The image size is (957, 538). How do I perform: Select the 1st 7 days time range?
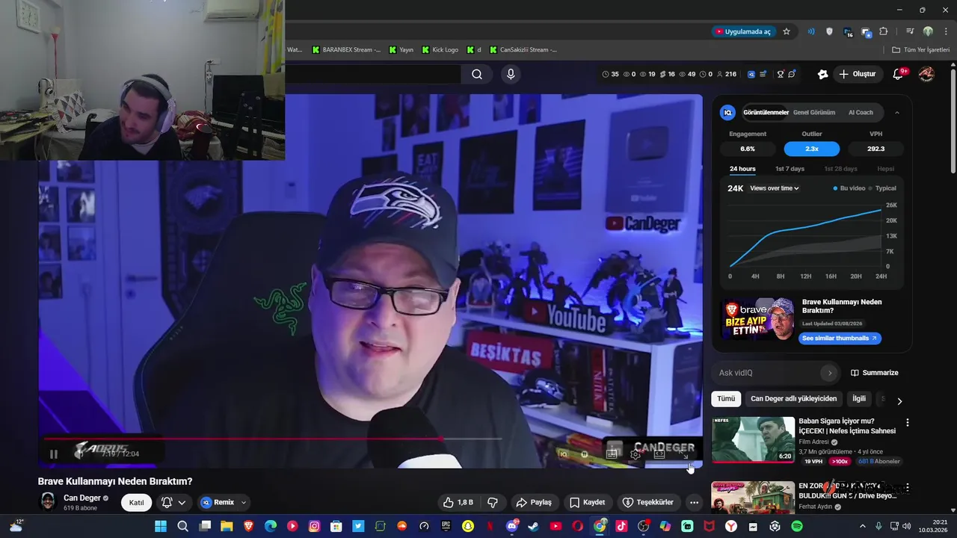(790, 169)
